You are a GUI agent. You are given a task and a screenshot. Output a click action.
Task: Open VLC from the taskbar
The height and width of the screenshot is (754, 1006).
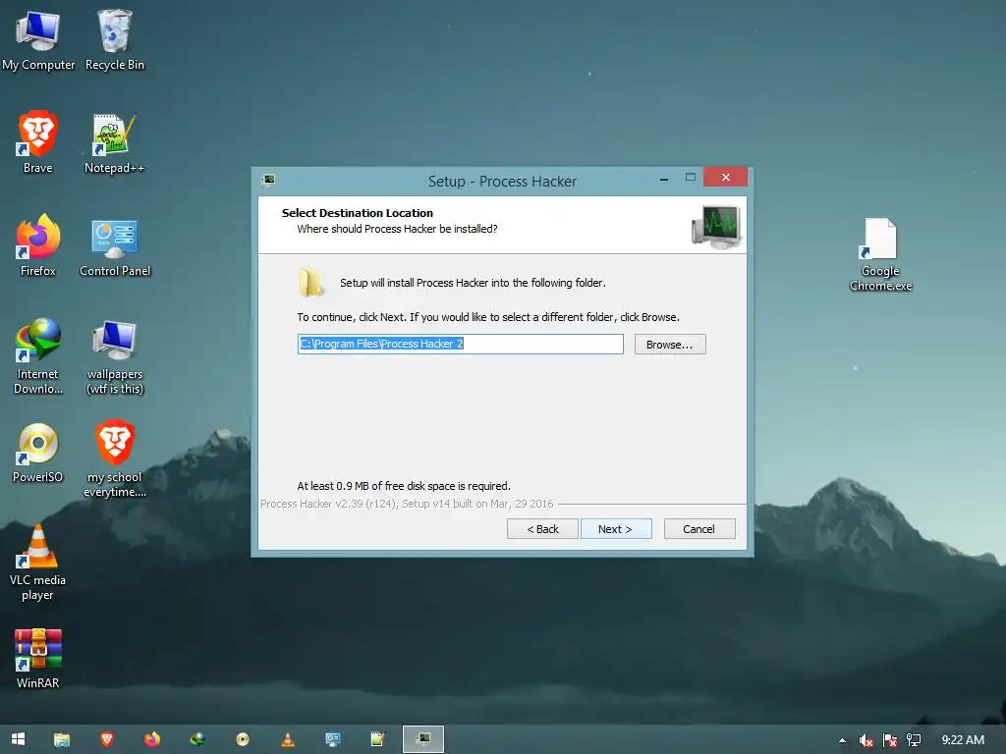pos(288,739)
